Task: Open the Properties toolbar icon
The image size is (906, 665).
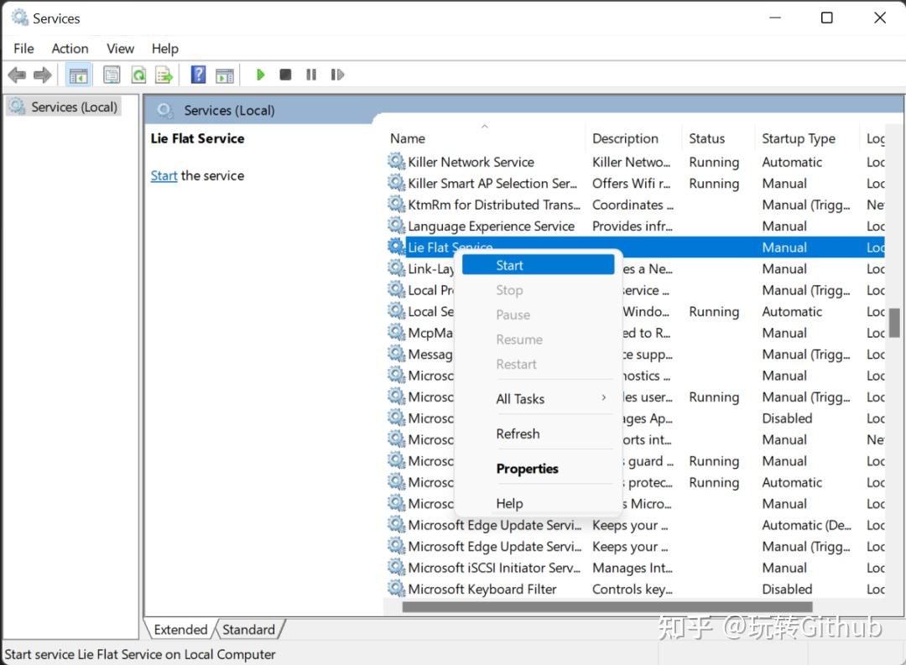Action: (112, 75)
